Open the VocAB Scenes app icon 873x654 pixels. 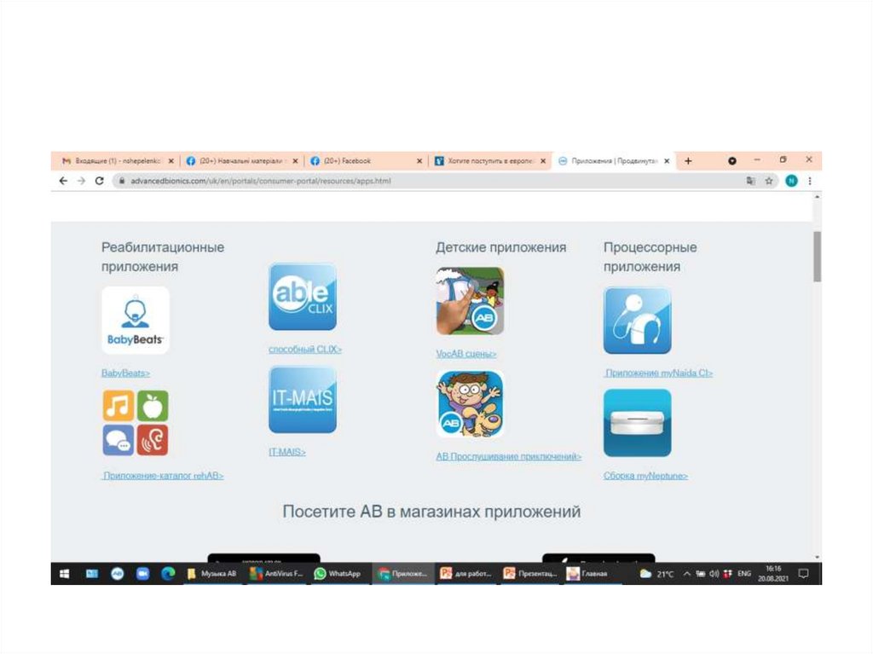click(470, 301)
